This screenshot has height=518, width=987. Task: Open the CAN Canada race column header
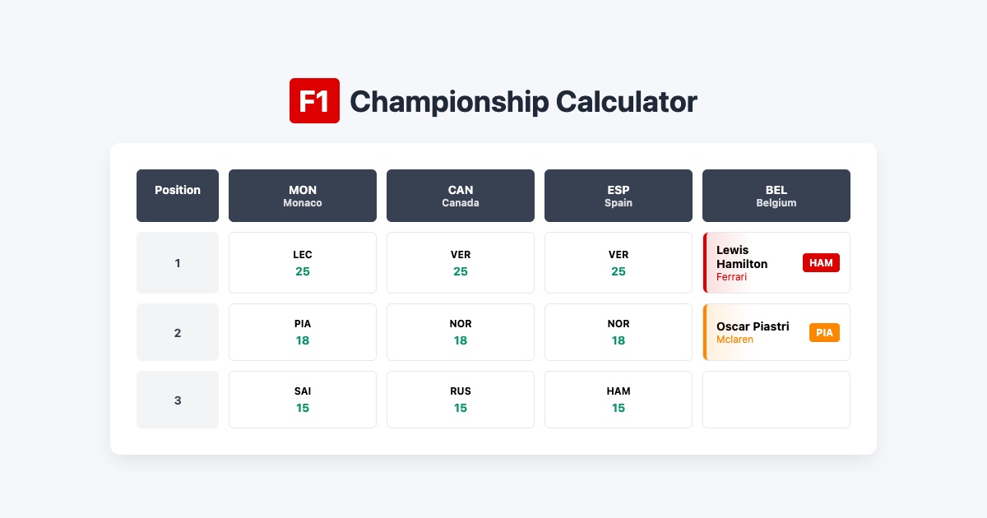click(461, 196)
